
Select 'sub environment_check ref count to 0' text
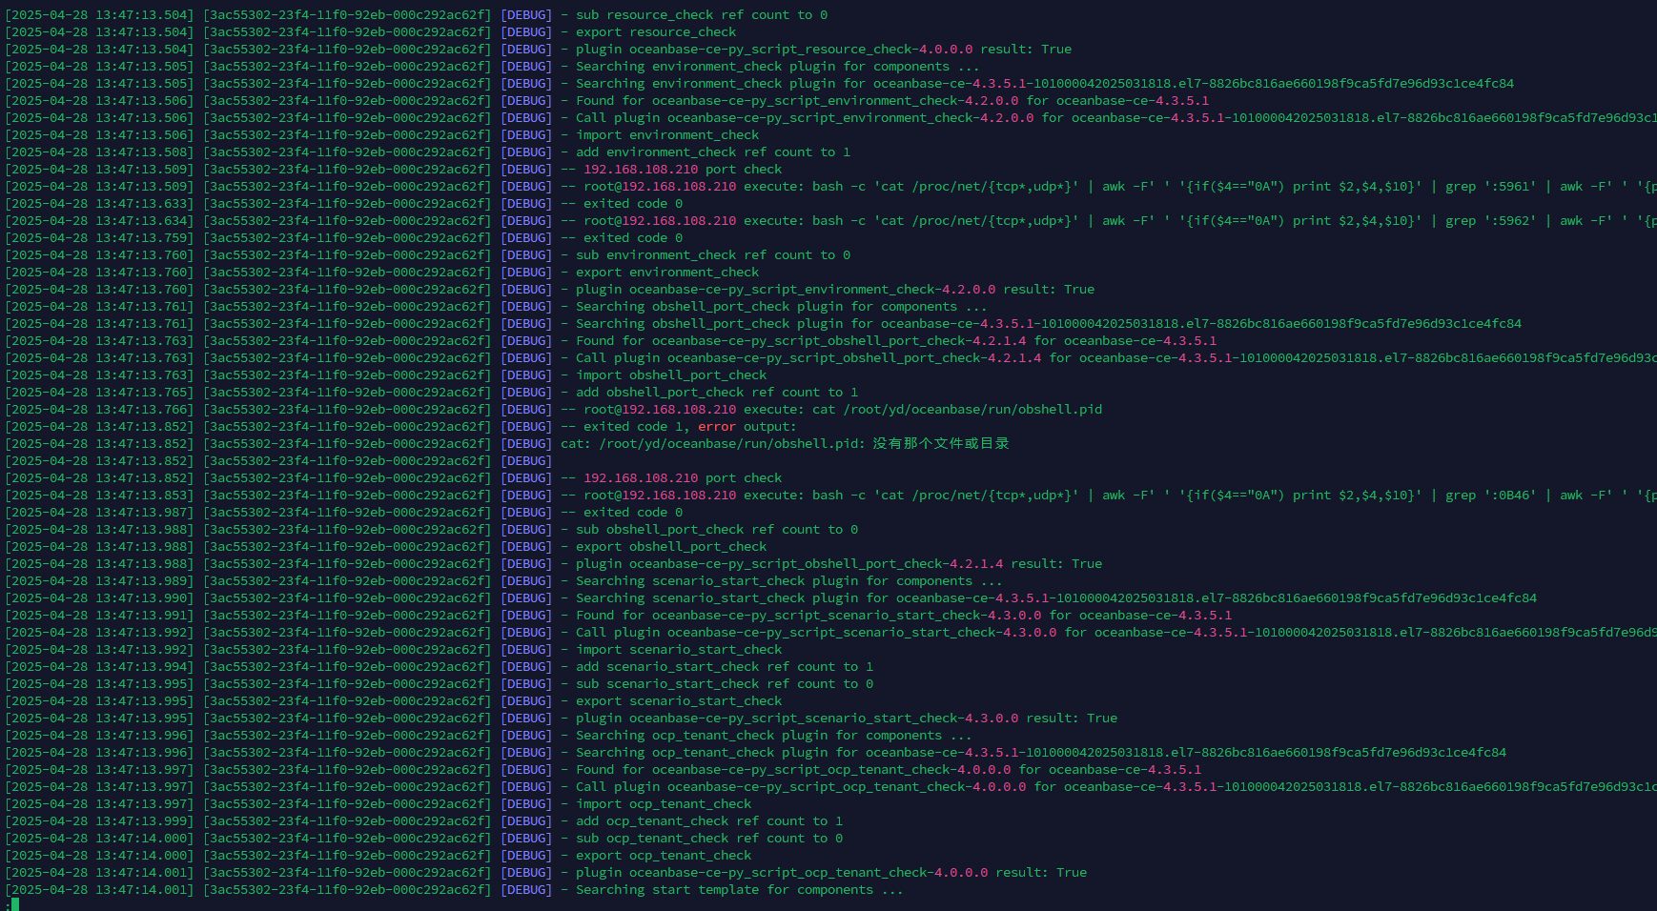tap(713, 255)
